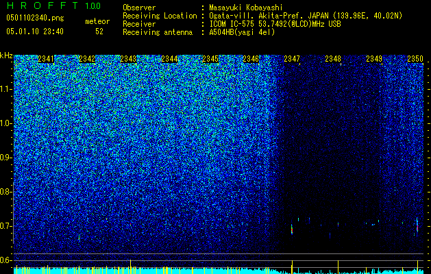
Task: Click the 1.0 kHz axis tick label
Action: click(x=6, y=123)
